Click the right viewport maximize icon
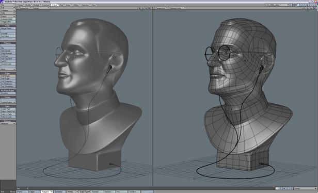318x193 pixels. click(314, 8)
